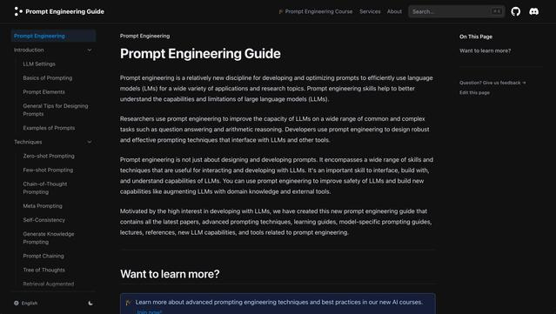This screenshot has width=556, height=314.
Task: Focus the Search input field
Action: [x=457, y=11]
